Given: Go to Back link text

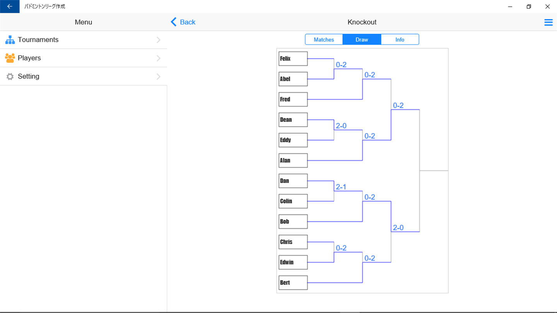Looking at the screenshot, I should (x=188, y=22).
